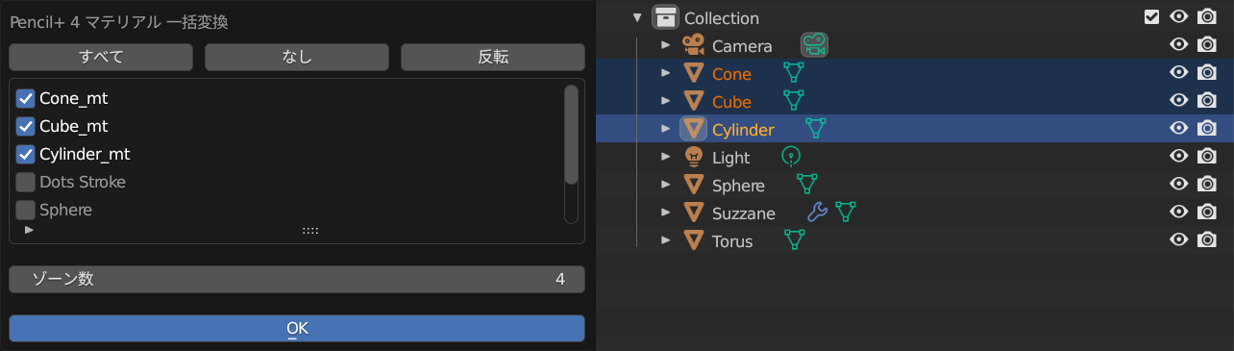The width and height of the screenshot is (1234, 351).
Task: Click the Torus mesh data icon
Action: point(793,239)
